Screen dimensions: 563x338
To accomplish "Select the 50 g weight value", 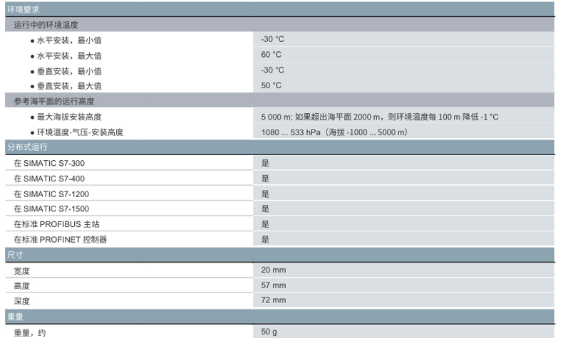I will coord(269,332).
